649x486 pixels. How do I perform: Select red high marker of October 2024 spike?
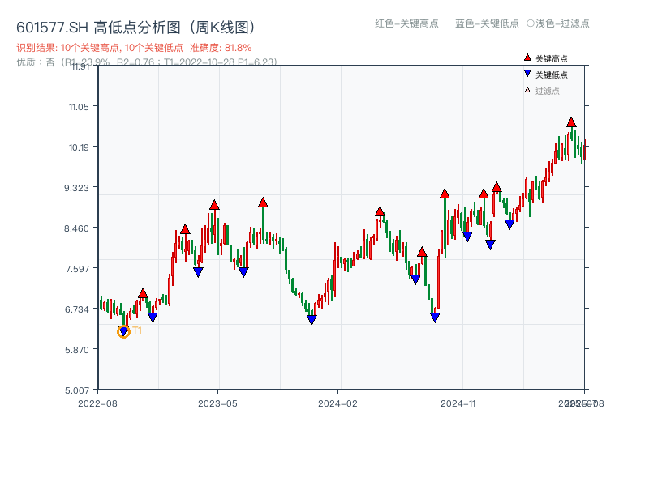pyautogui.click(x=445, y=194)
